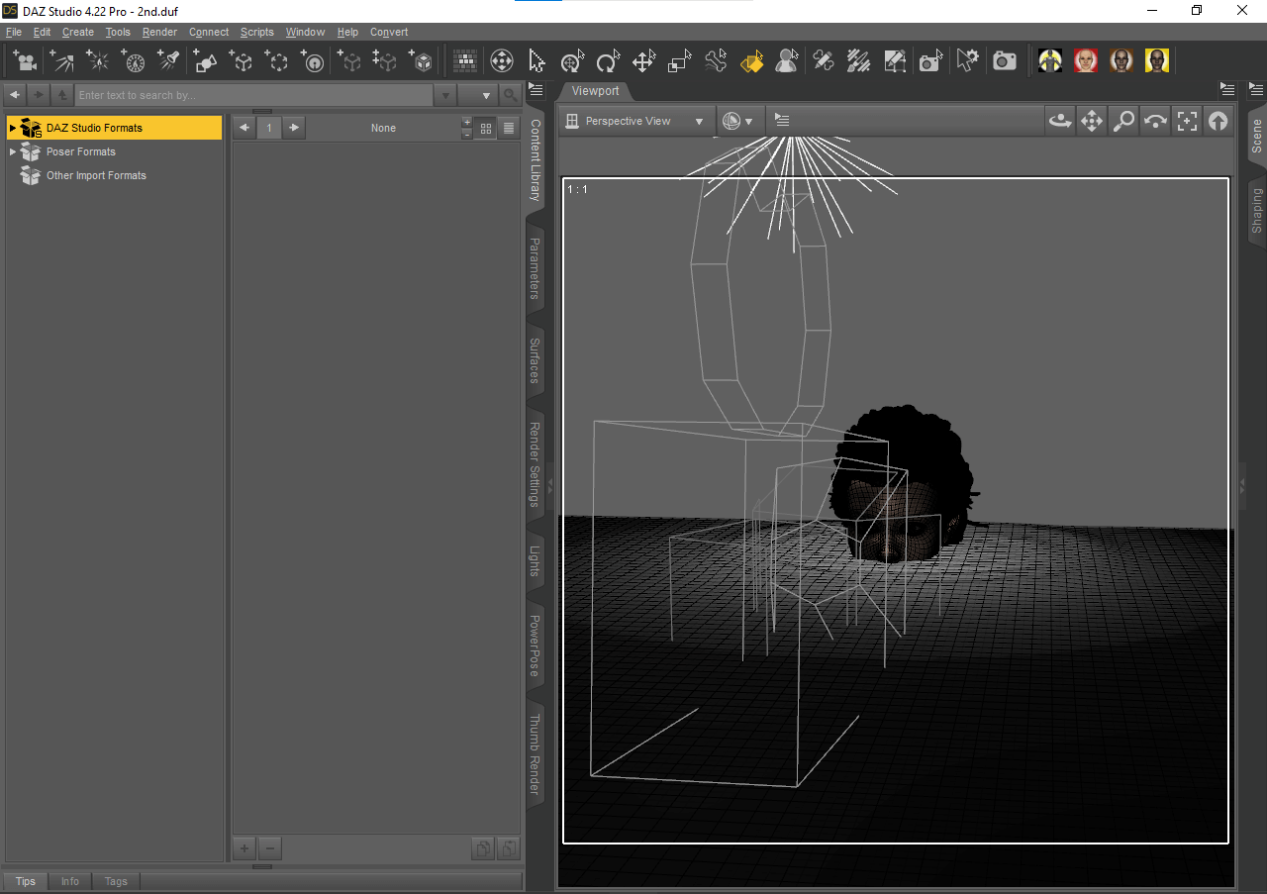Create a new spotlight
Viewport: 1267px width, 894px height.
pos(169,61)
